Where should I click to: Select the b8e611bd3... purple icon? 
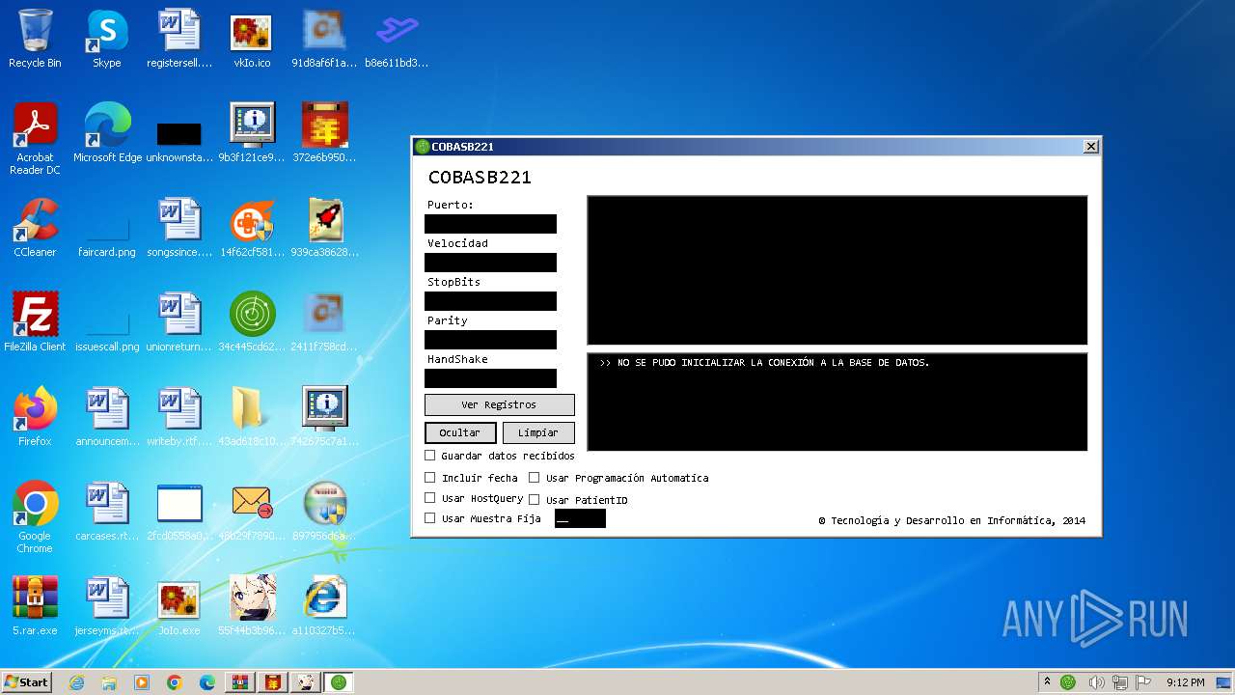[x=397, y=39]
